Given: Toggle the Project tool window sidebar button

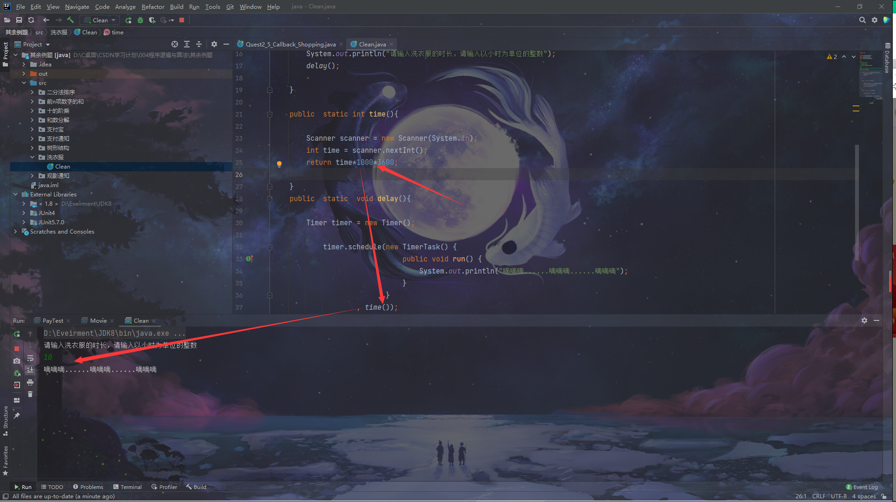Looking at the screenshot, I should (x=5, y=54).
